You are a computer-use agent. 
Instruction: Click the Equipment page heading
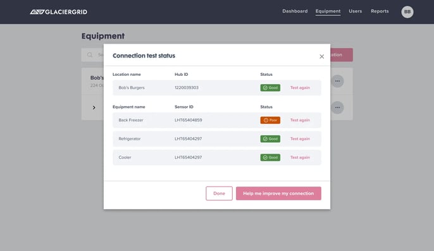(103, 36)
